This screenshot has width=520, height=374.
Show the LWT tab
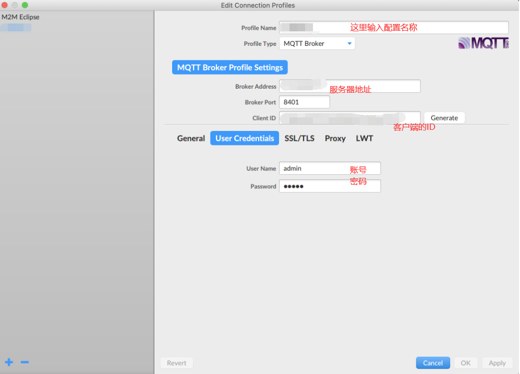pyautogui.click(x=364, y=138)
